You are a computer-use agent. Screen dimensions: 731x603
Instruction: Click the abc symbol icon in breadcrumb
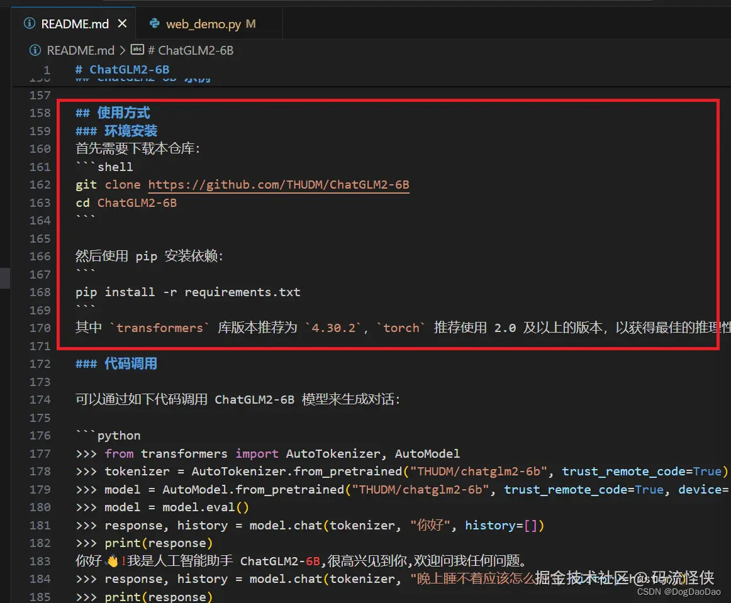(x=138, y=50)
